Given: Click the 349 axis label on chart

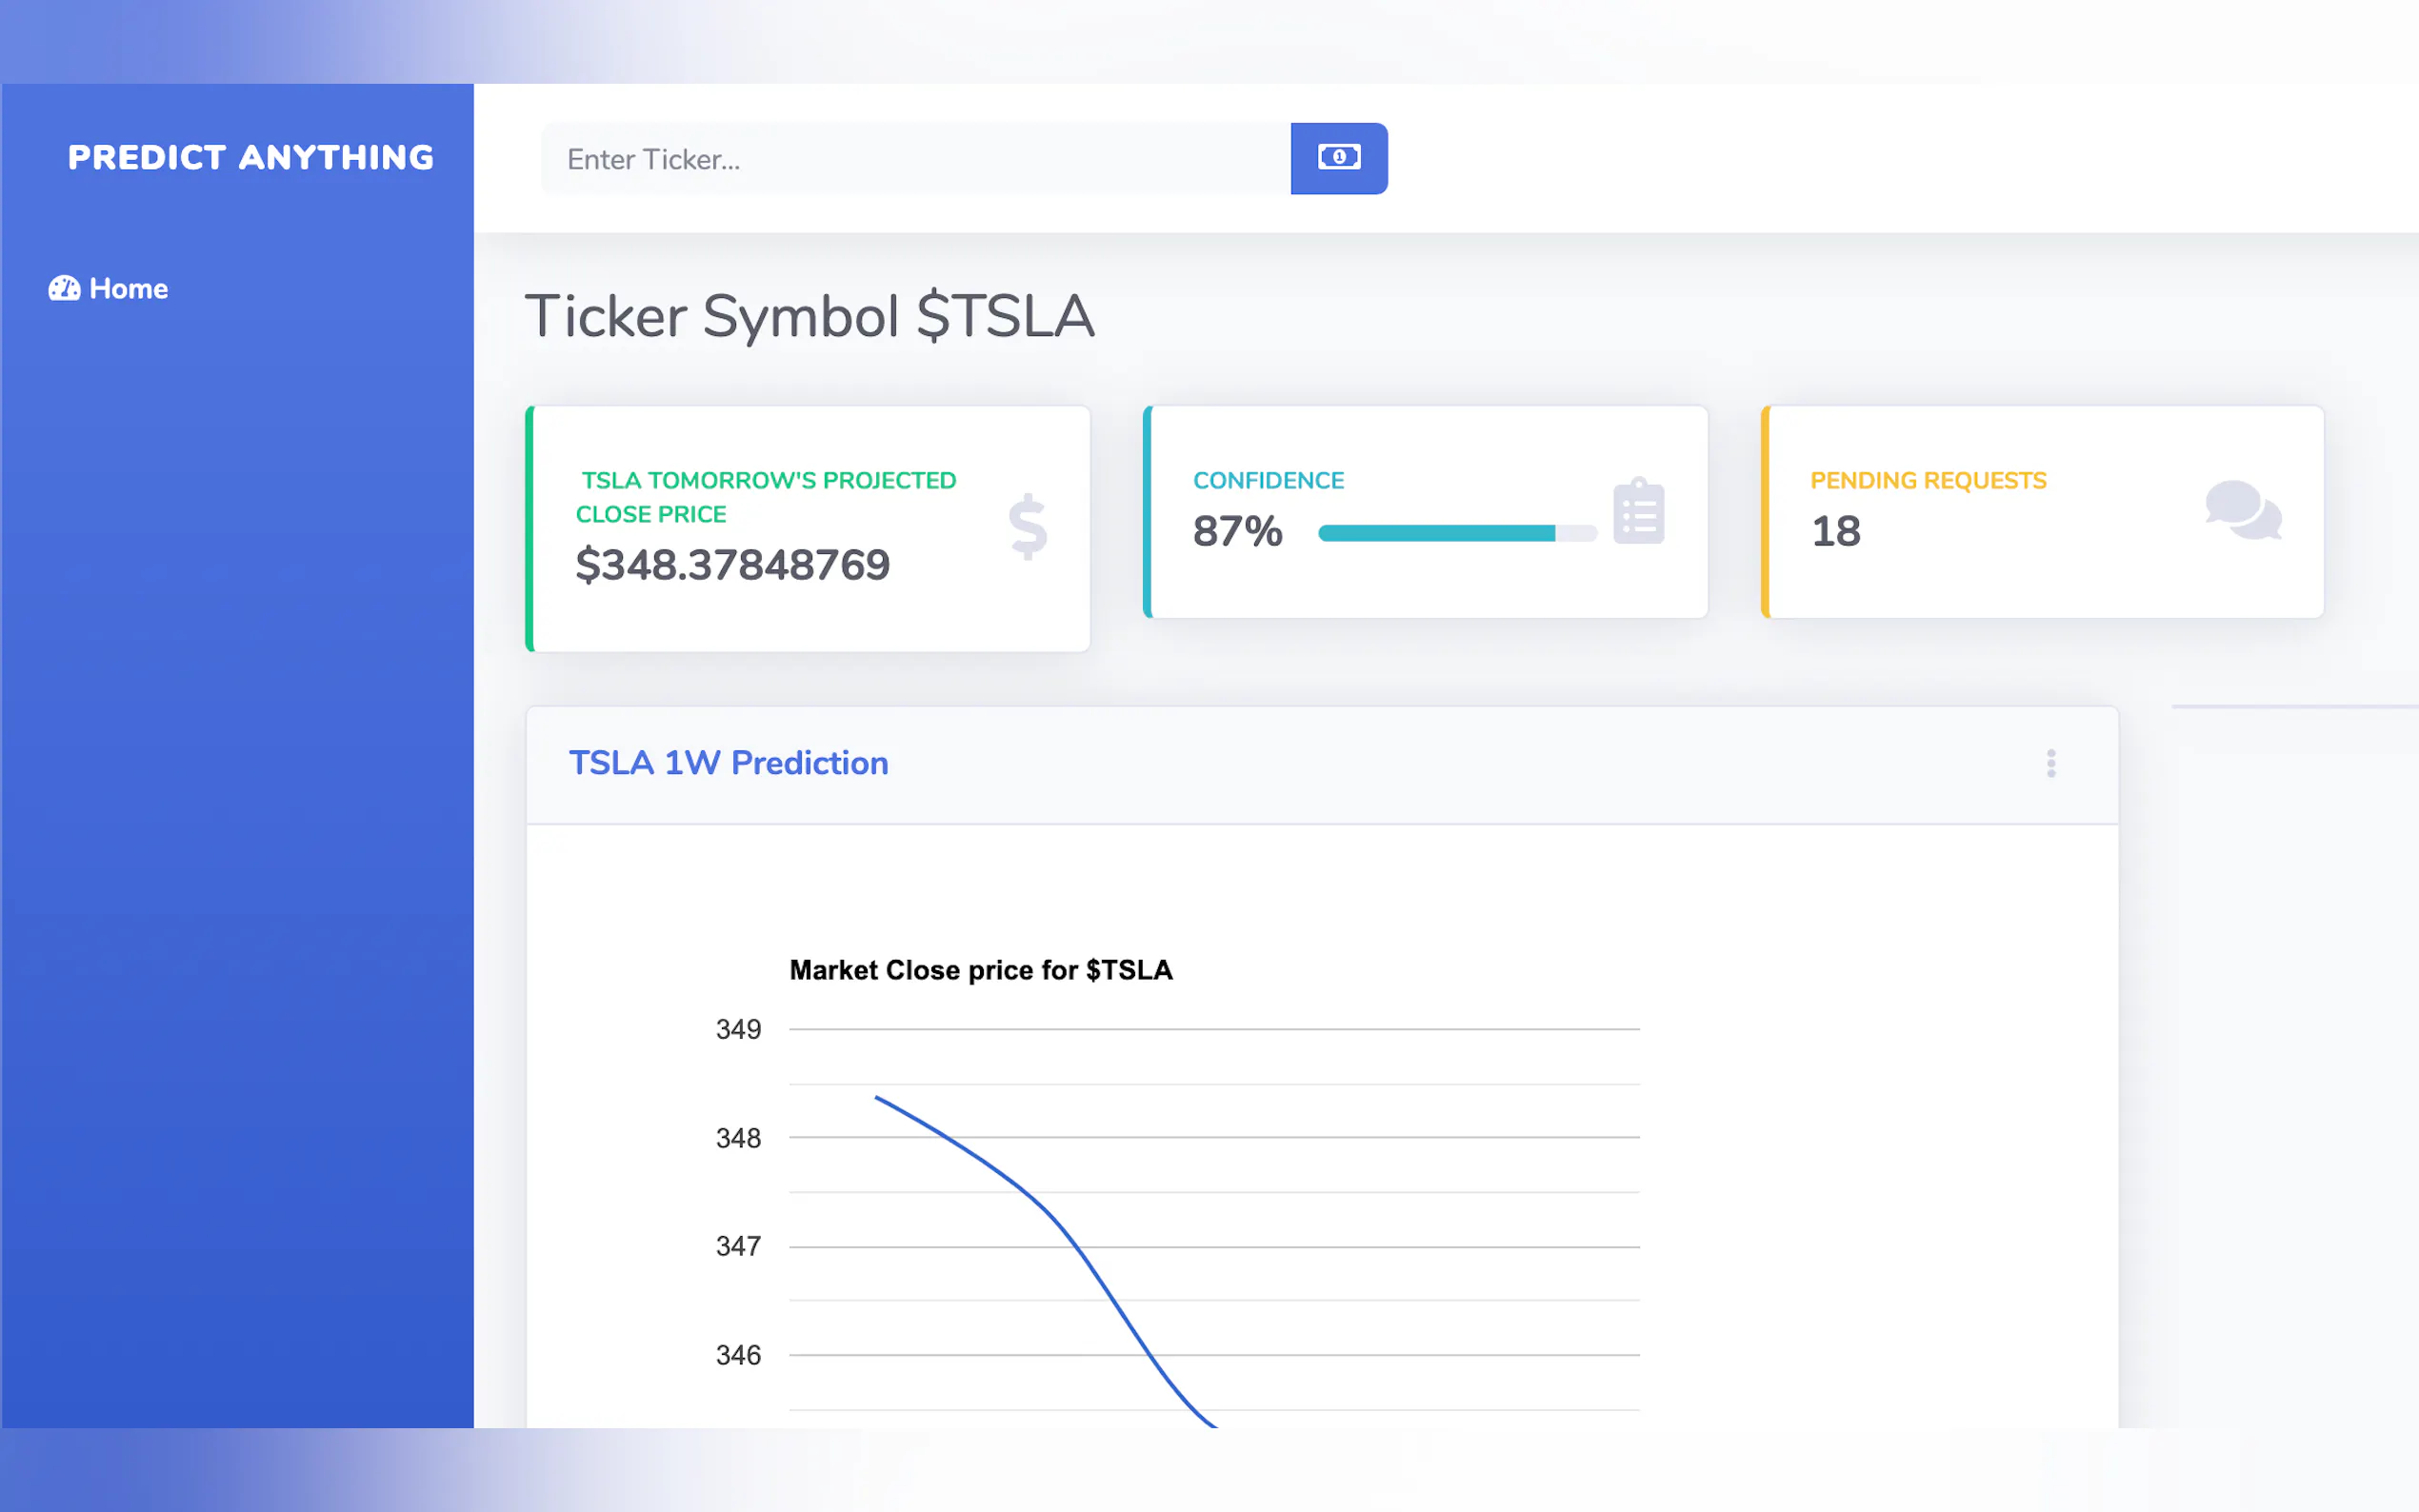Looking at the screenshot, I should (738, 1029).
